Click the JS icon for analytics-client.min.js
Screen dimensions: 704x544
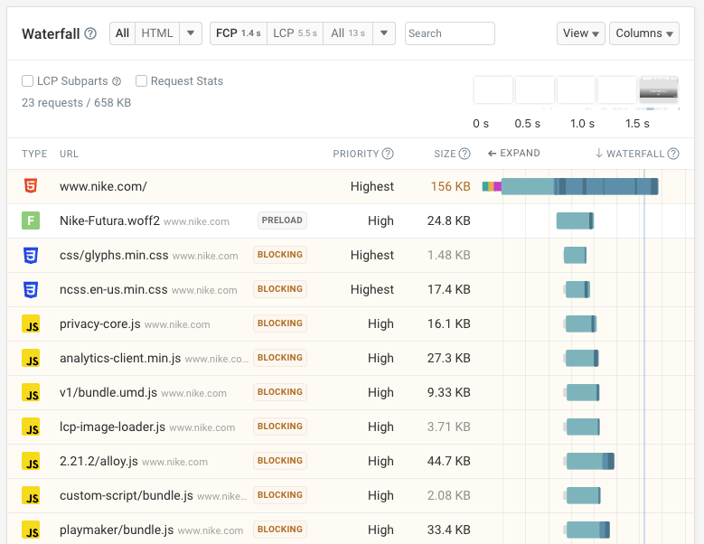[x=31, y=358]
